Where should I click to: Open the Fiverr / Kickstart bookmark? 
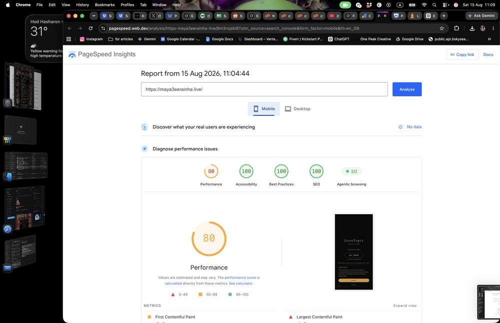[x=302, y=39]
